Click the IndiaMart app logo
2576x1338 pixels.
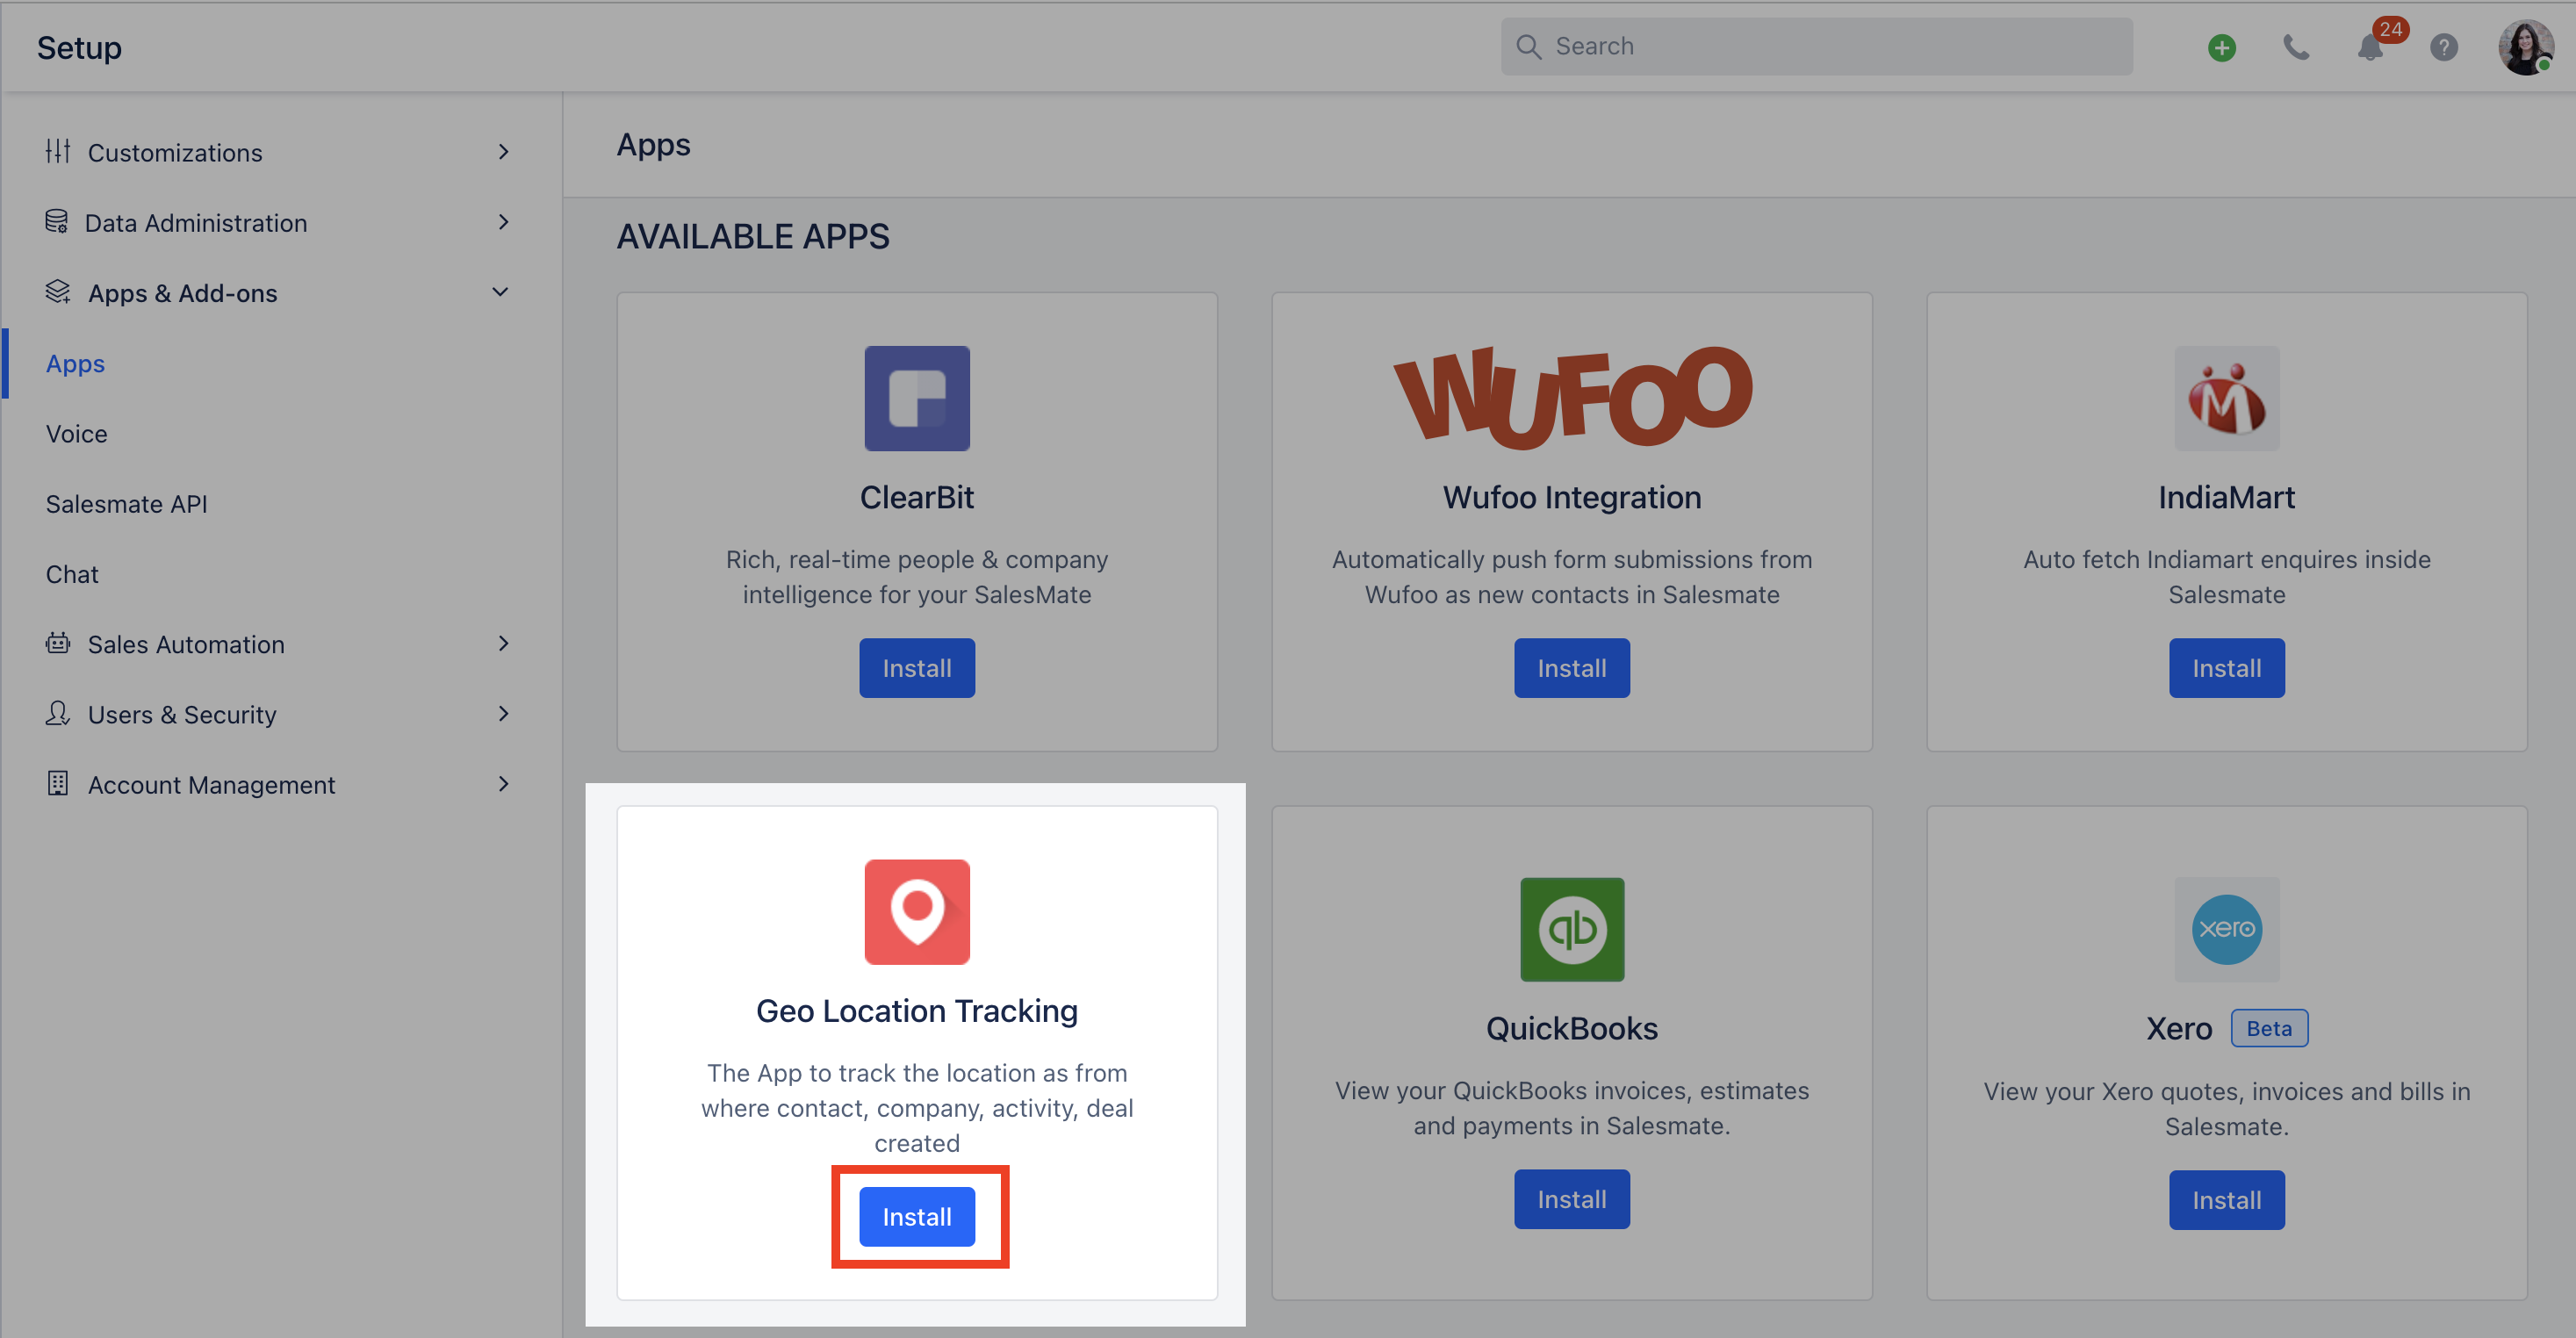(x=2226, y=398)
